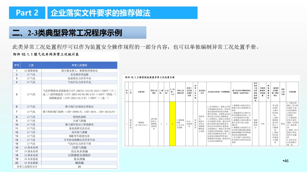The height and width of the screenshot is (172, 307).
Task: Click the '失控处置' column header
Action: pyautogui.click(x=292, y=92)
